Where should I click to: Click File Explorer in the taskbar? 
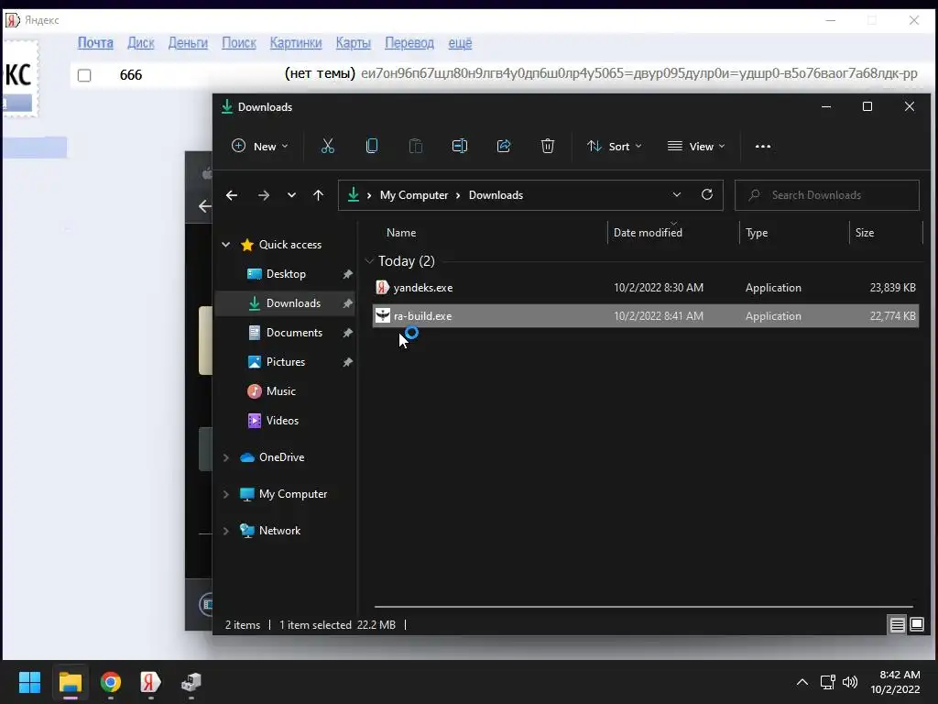pyautogui.click(x=70, y=682)
